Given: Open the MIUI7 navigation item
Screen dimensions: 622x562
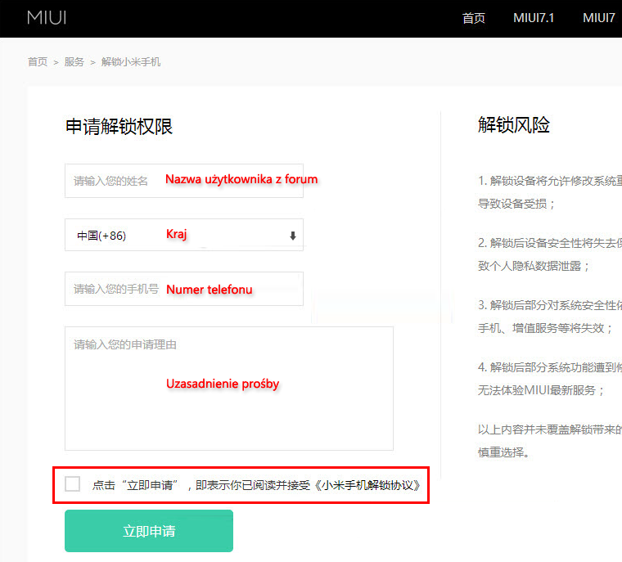Looking at the screenshot, I should click(x=599, y=18).
